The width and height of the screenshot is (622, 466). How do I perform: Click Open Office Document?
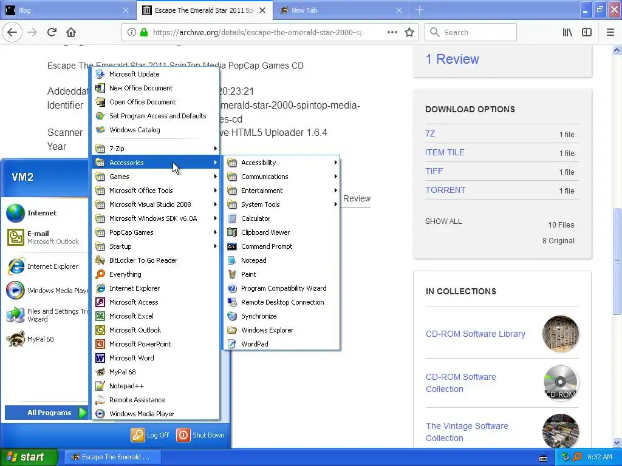coord(155,102)
